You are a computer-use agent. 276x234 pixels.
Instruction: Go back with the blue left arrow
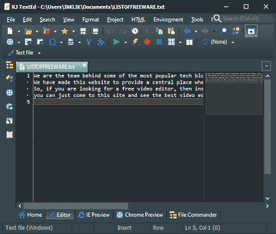[187, 31]
